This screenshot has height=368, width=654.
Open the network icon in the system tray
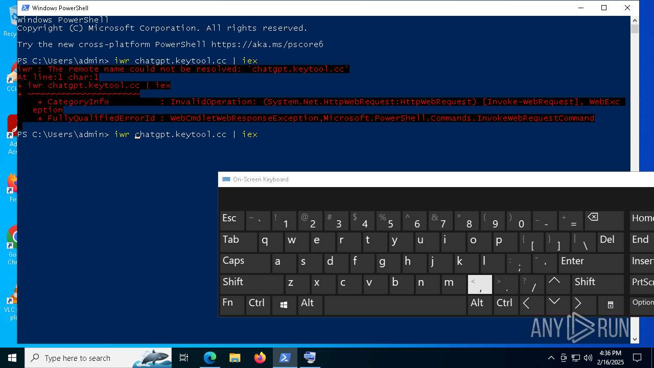point(576,358)
